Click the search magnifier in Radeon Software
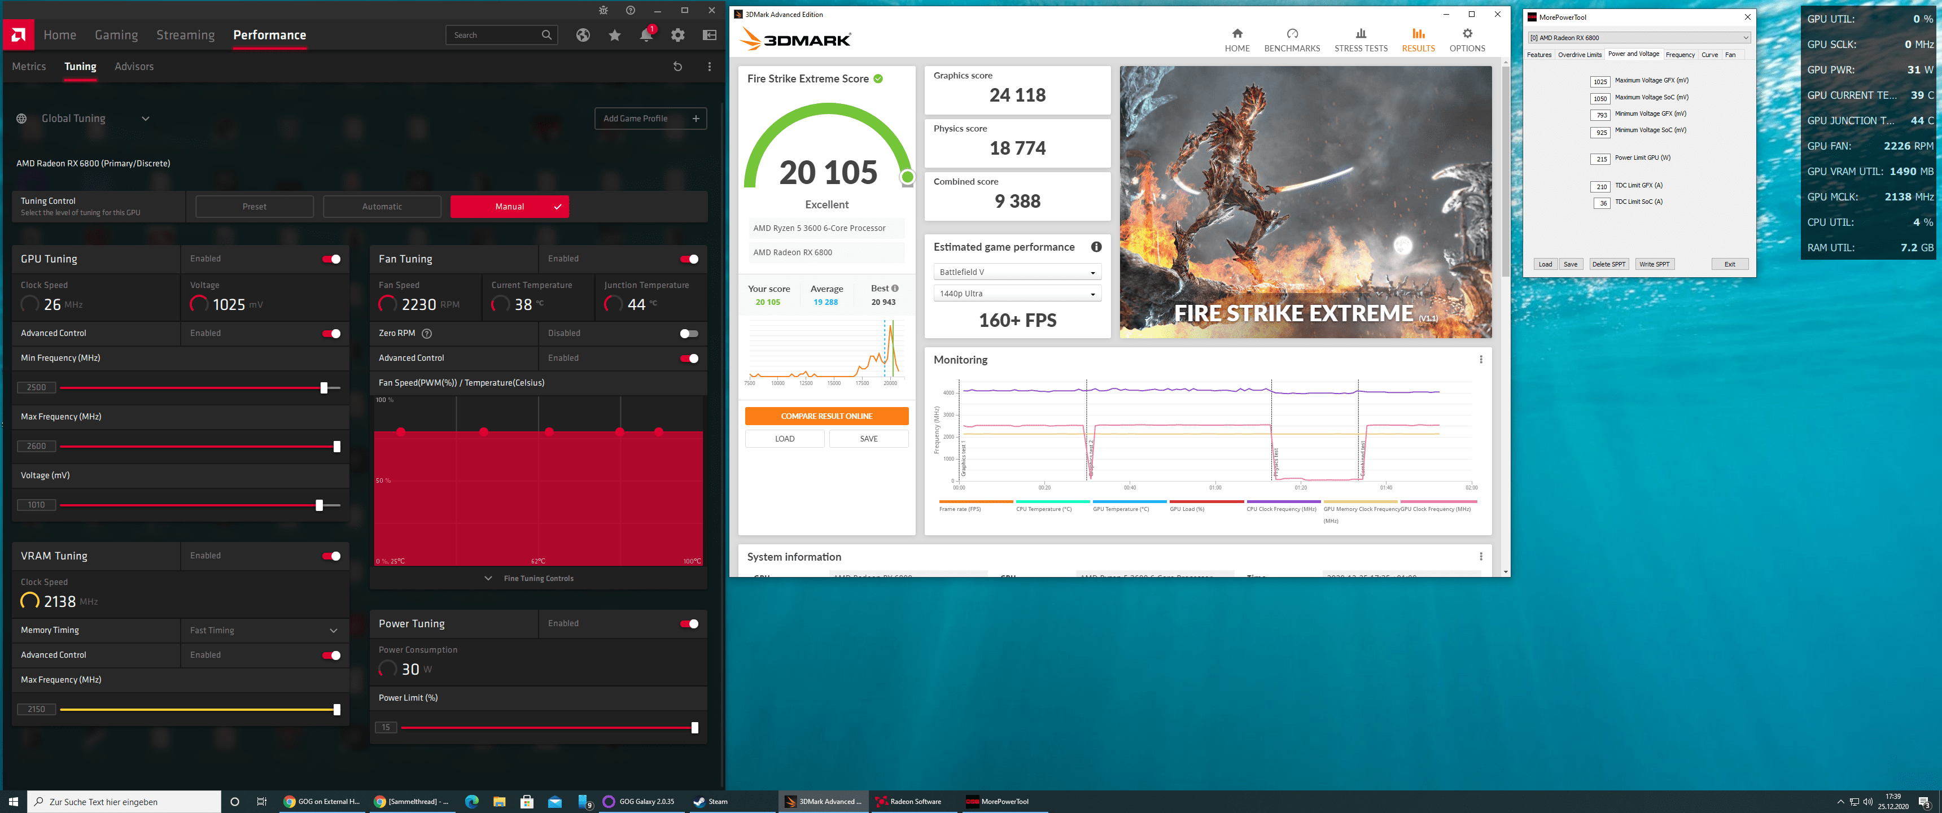Image resolution: width=1942 pixels, height=813 pixels. point(546,34)
